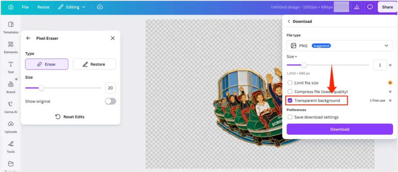Image resolution: width=398 pixels, height=172 pixels.
Task: Open the Templates sidebar tab
Action: coord(10,28)
